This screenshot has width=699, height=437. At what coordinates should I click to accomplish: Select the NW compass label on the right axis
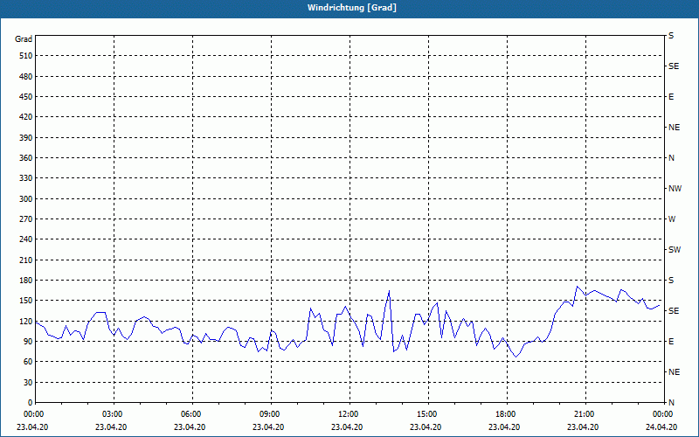click(675, 189)
